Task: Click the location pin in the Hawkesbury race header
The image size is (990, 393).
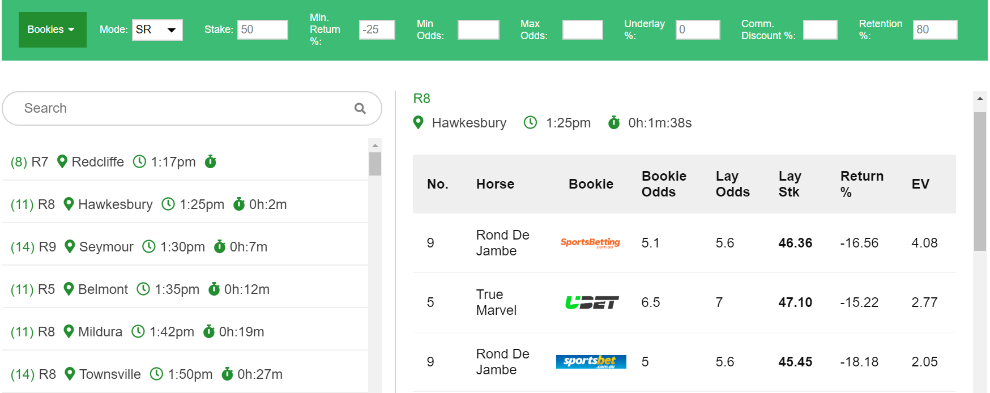Action: tap(419, 122)
